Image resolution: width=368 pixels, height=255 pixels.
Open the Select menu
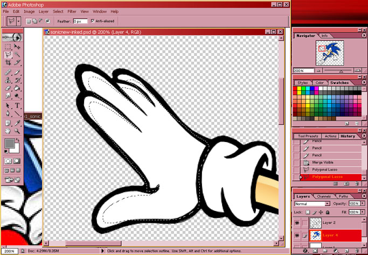tap(58, 11)
